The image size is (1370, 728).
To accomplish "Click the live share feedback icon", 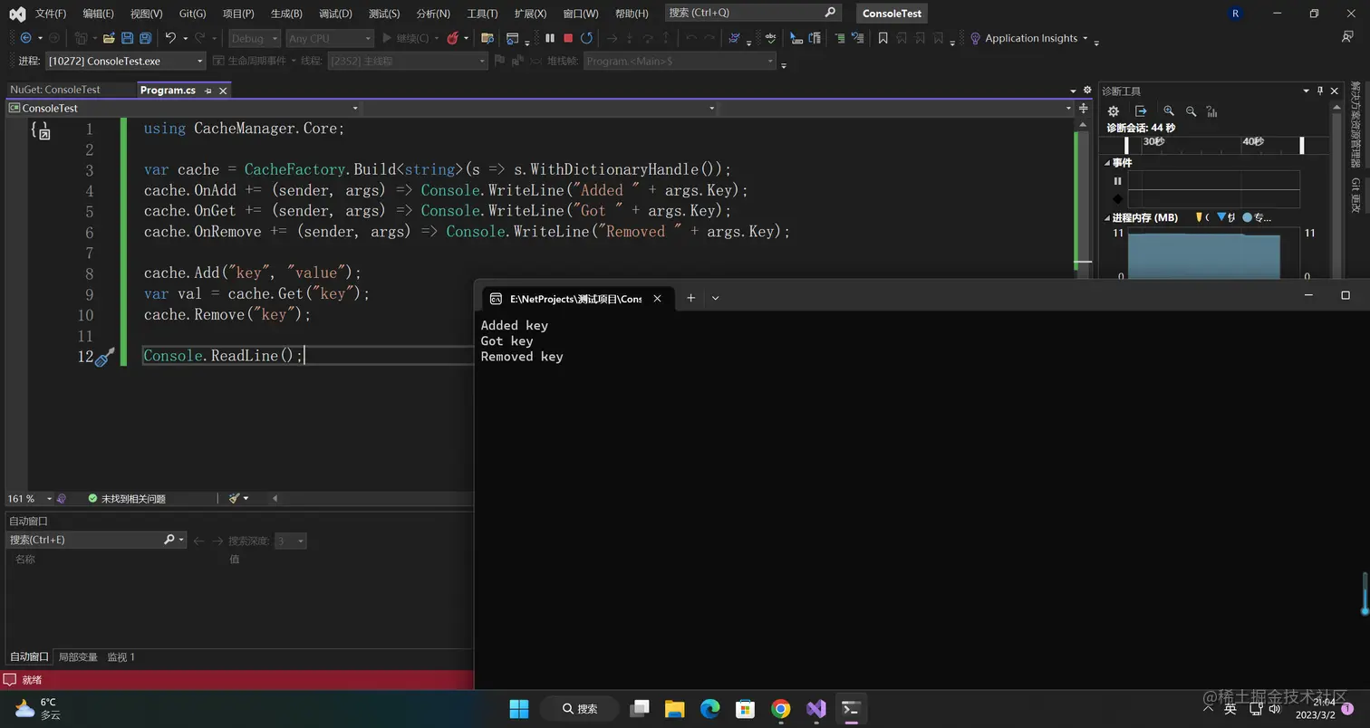I will 1347,37.
